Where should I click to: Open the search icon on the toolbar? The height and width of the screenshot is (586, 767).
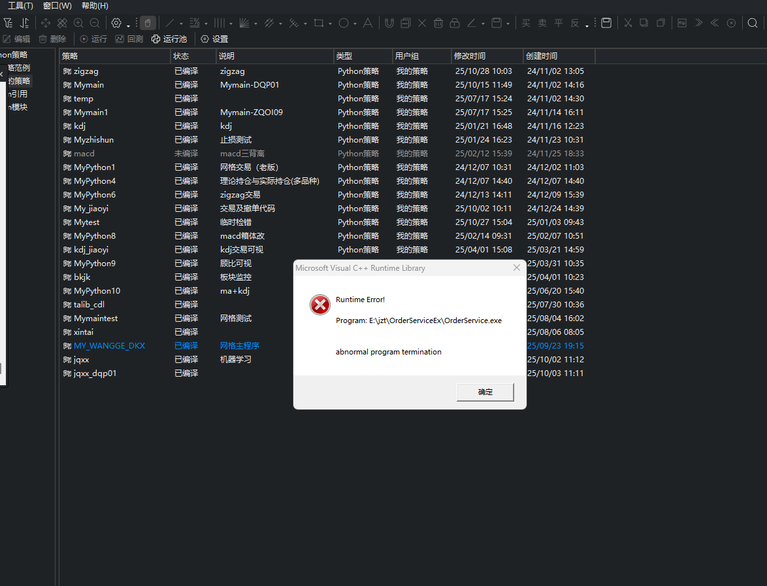click(x=751, y=23)
